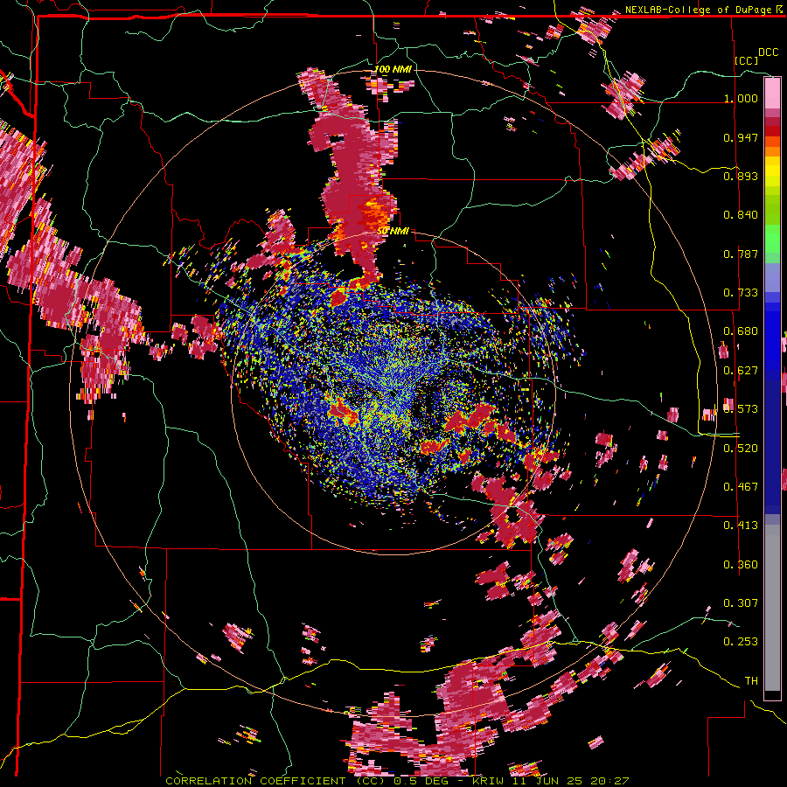Click the [CC] product label above the scale

click(x=746, y=60)
